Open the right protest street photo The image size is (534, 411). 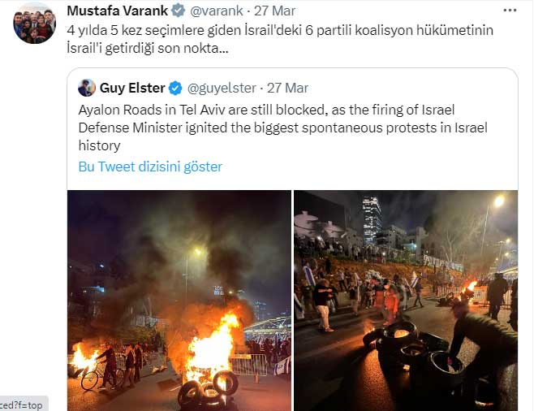pos(406,301)
